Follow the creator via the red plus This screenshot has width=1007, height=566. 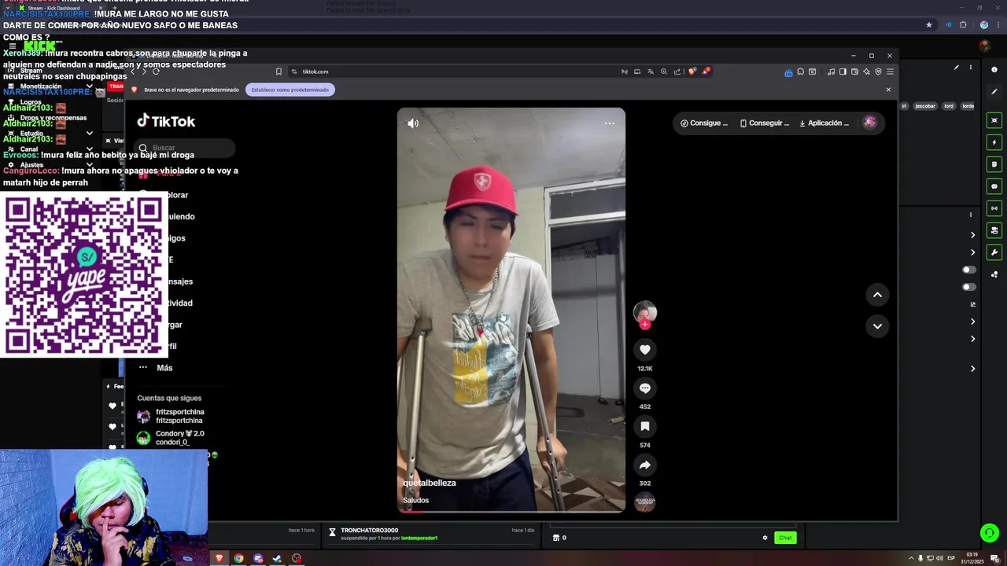[x=644, y=324]
